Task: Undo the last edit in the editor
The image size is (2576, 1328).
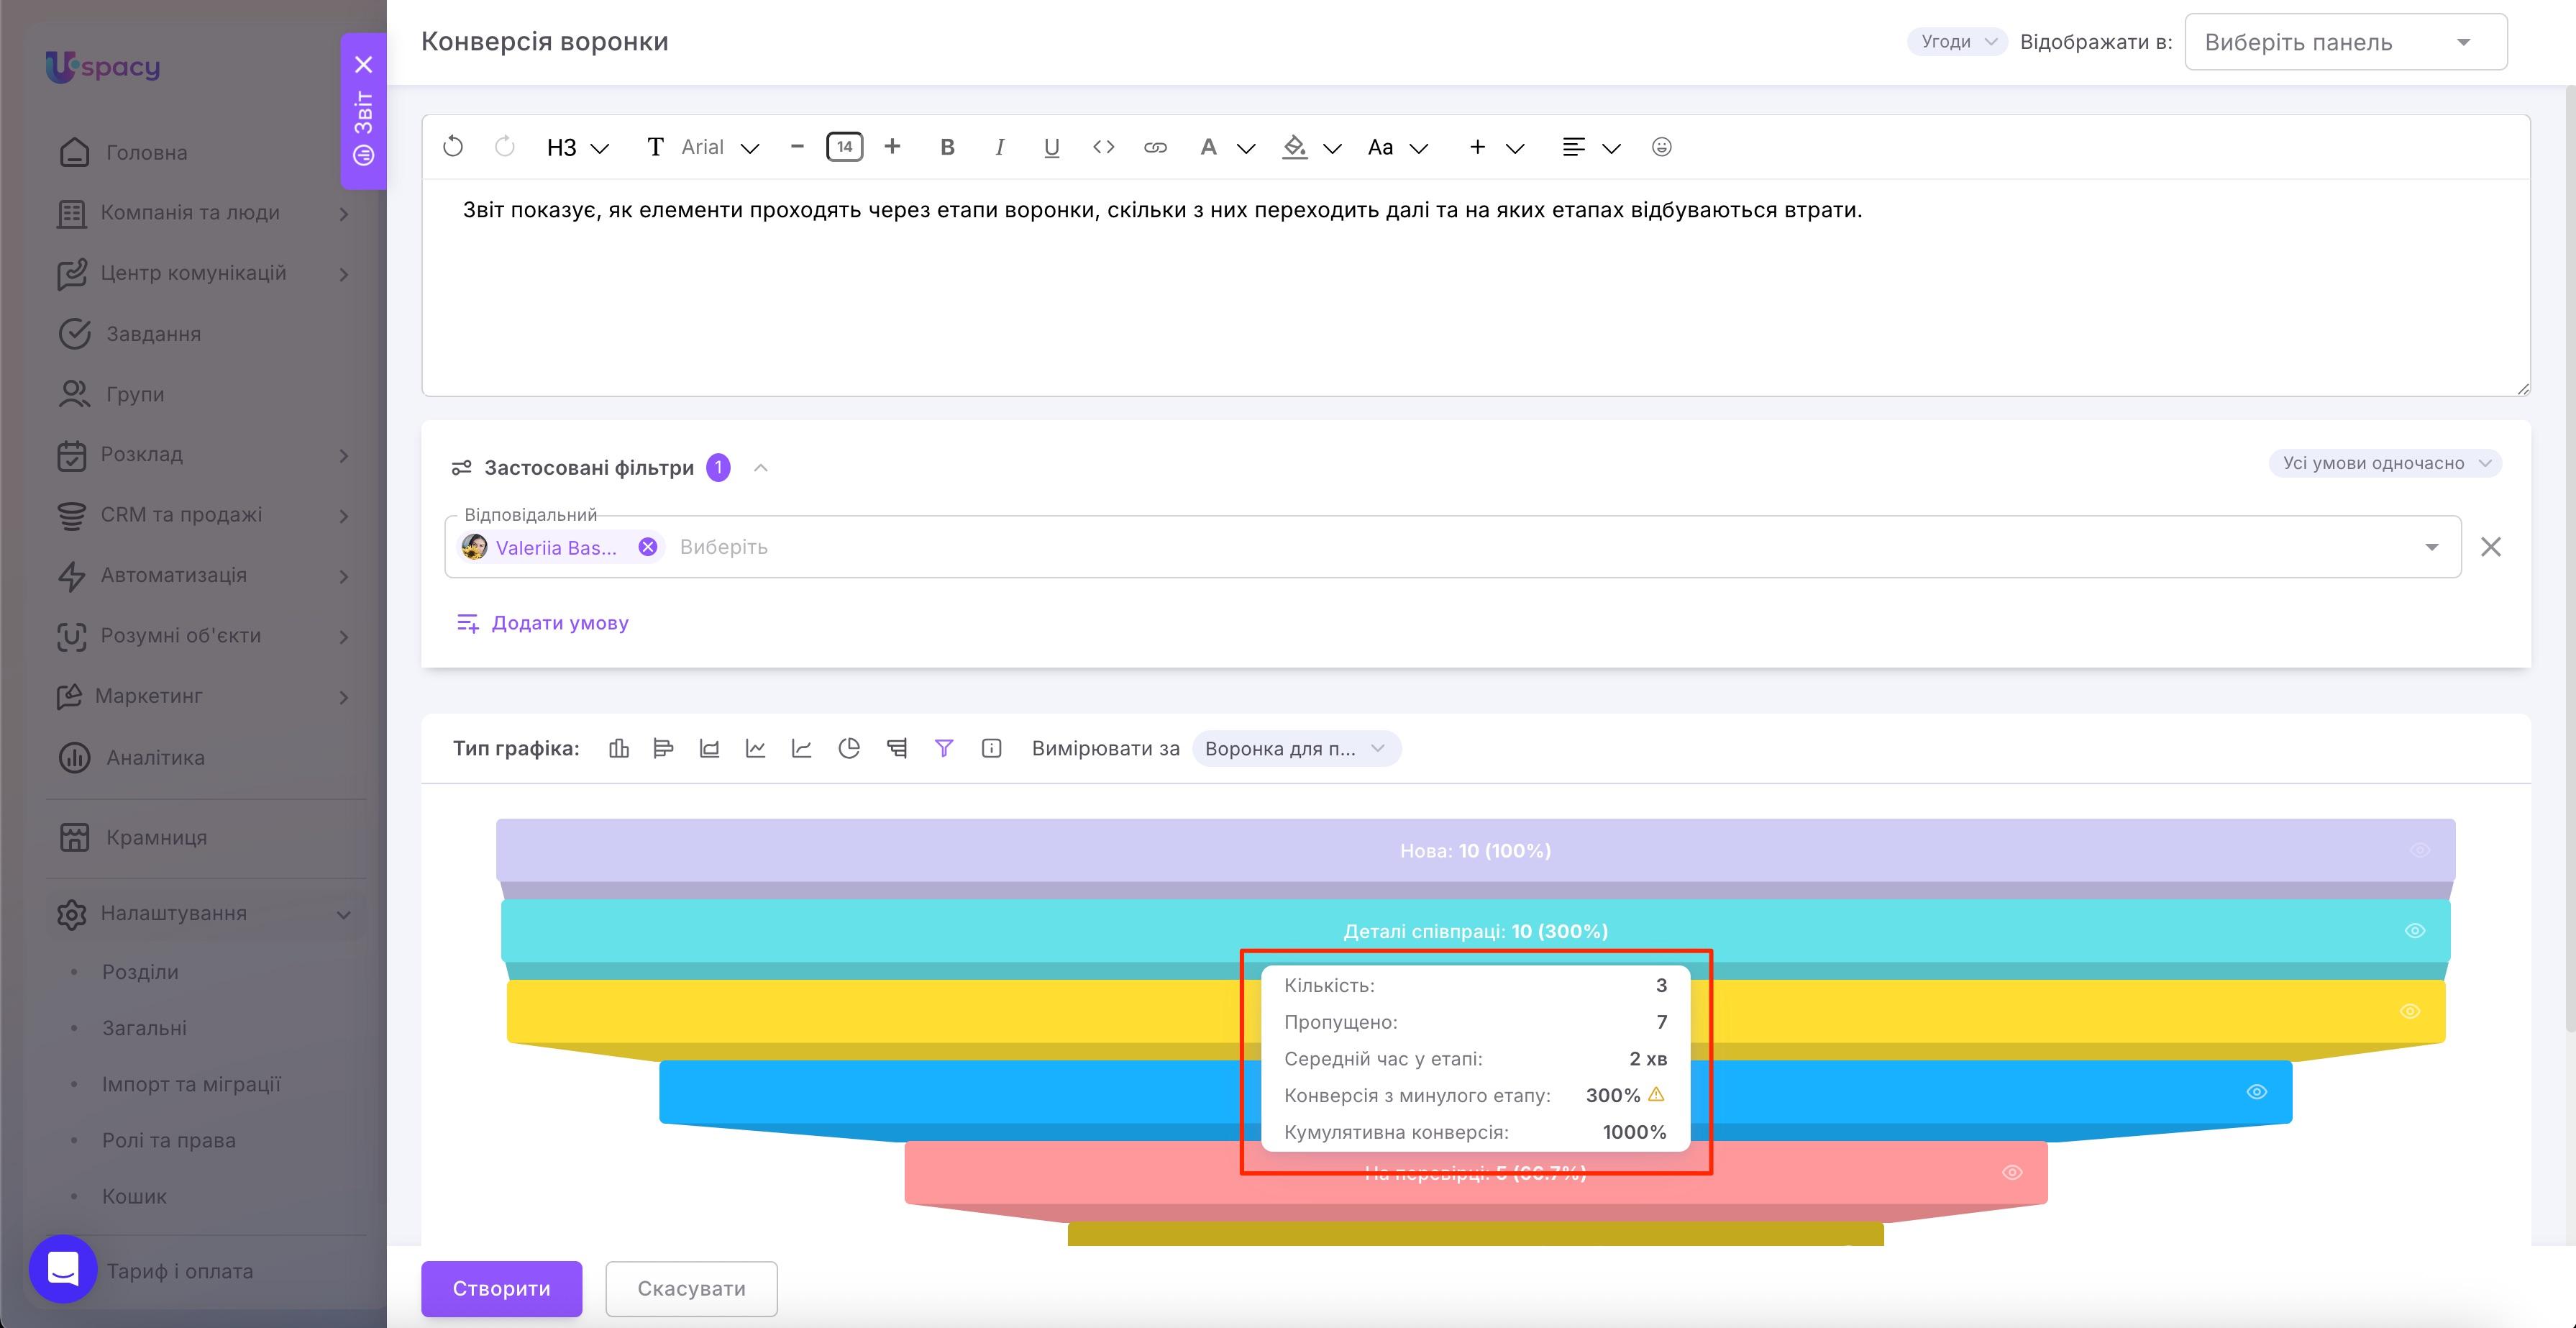Action: 453,147
